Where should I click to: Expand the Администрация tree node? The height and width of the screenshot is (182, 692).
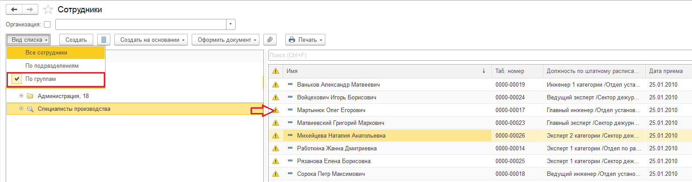click(21, 96)
